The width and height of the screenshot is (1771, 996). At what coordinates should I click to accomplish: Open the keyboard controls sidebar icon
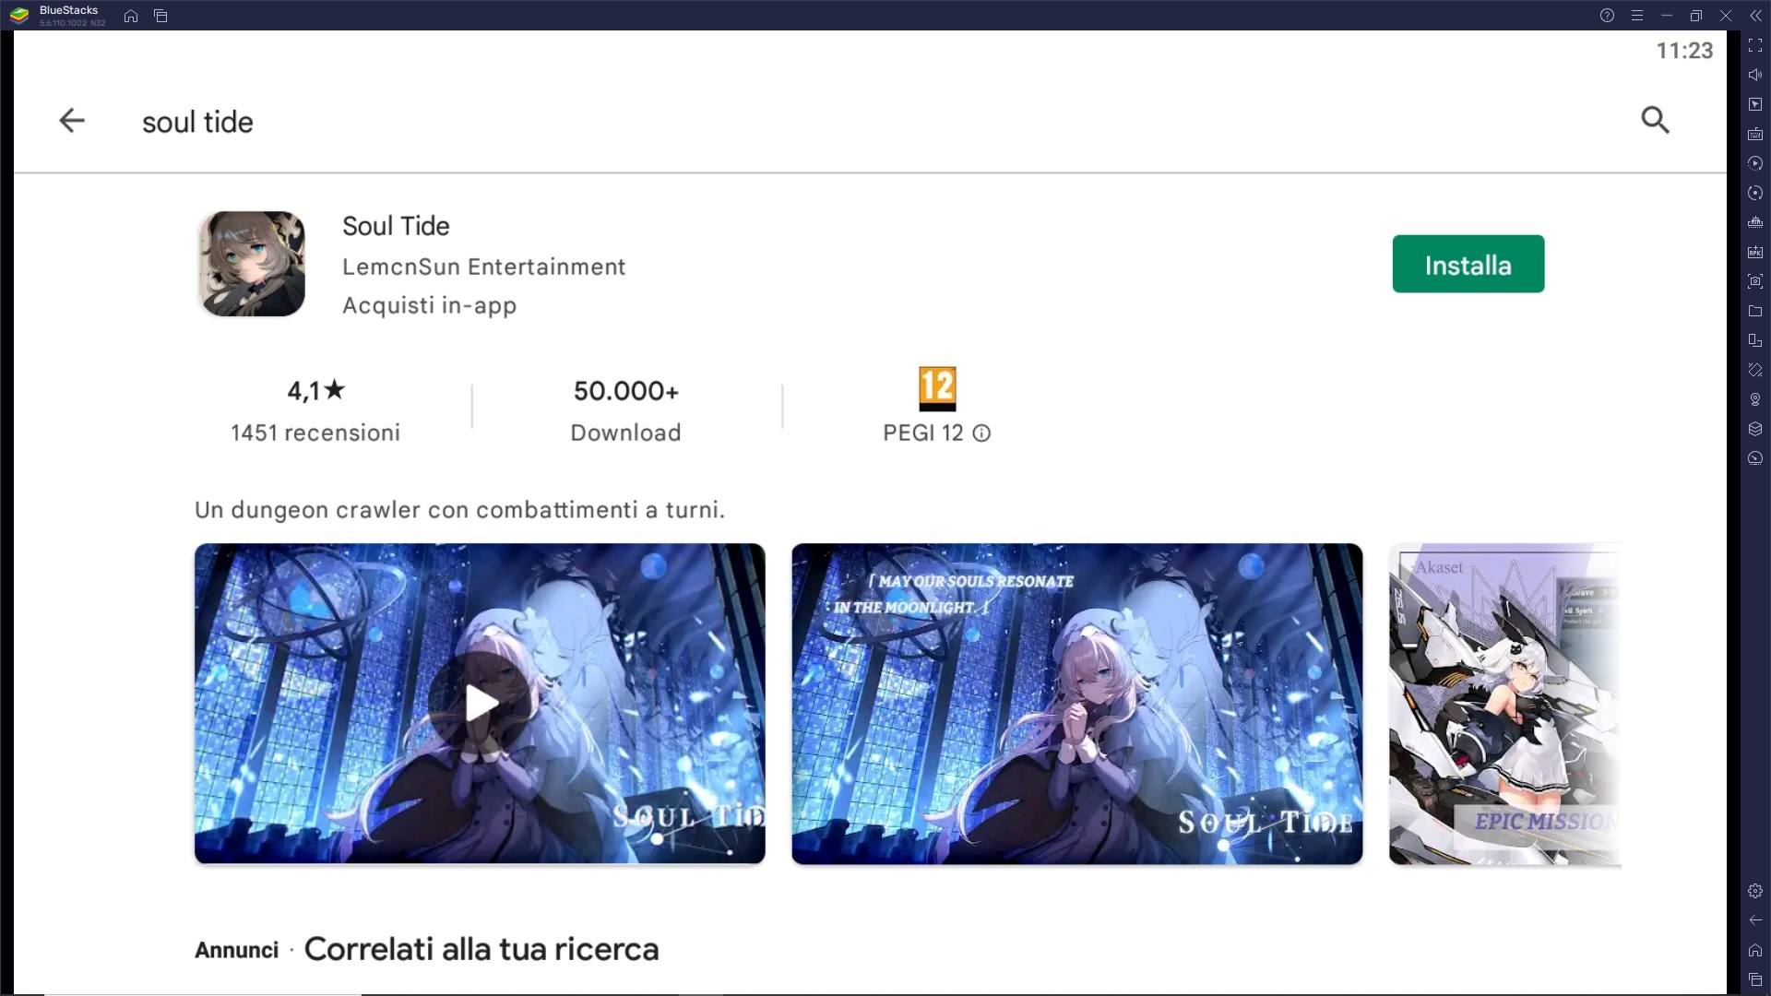click(x=1755, y=134)
